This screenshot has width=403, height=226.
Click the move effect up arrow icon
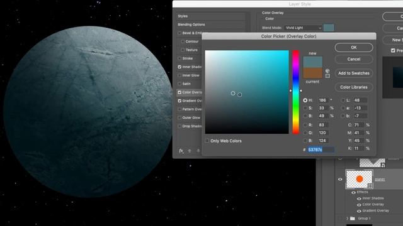[190, 151]
